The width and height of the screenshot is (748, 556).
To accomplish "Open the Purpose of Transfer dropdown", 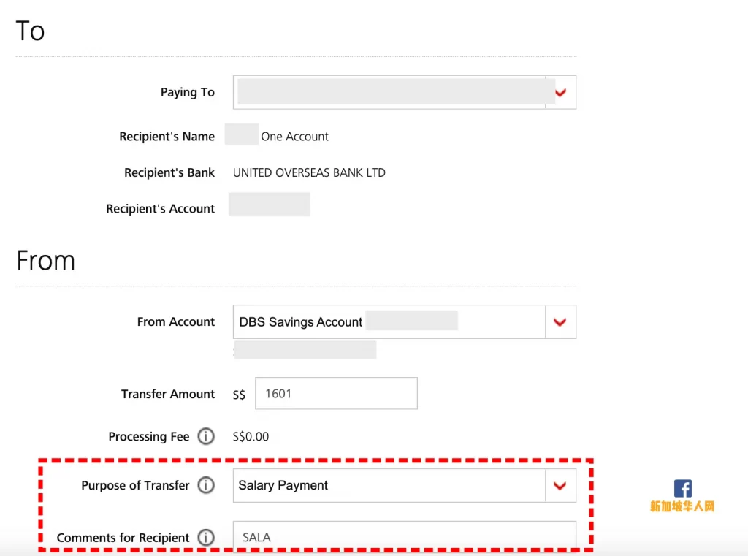I will 404,485.
